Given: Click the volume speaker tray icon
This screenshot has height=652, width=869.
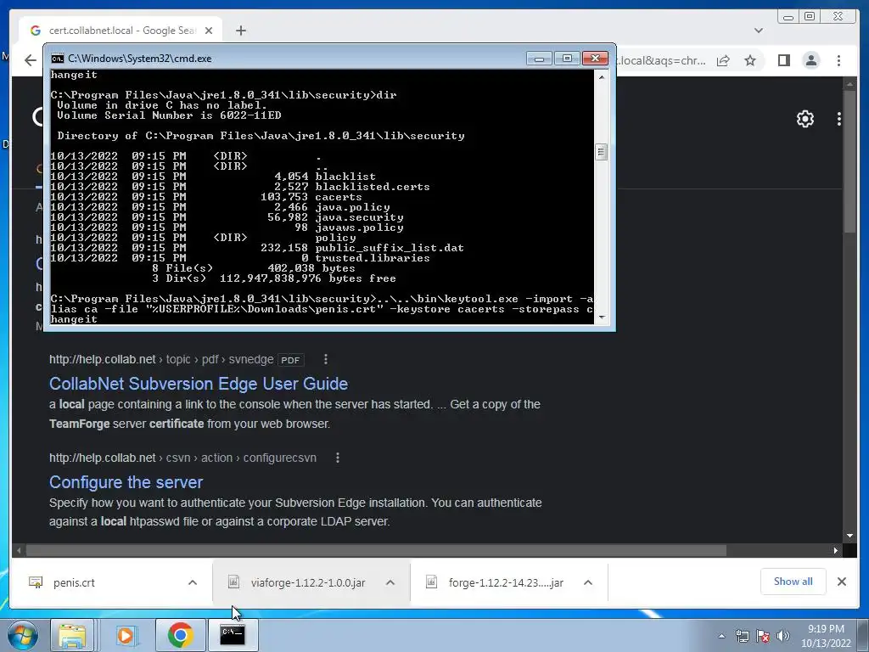Looking at the screenshot, I should tap(783, 636).
